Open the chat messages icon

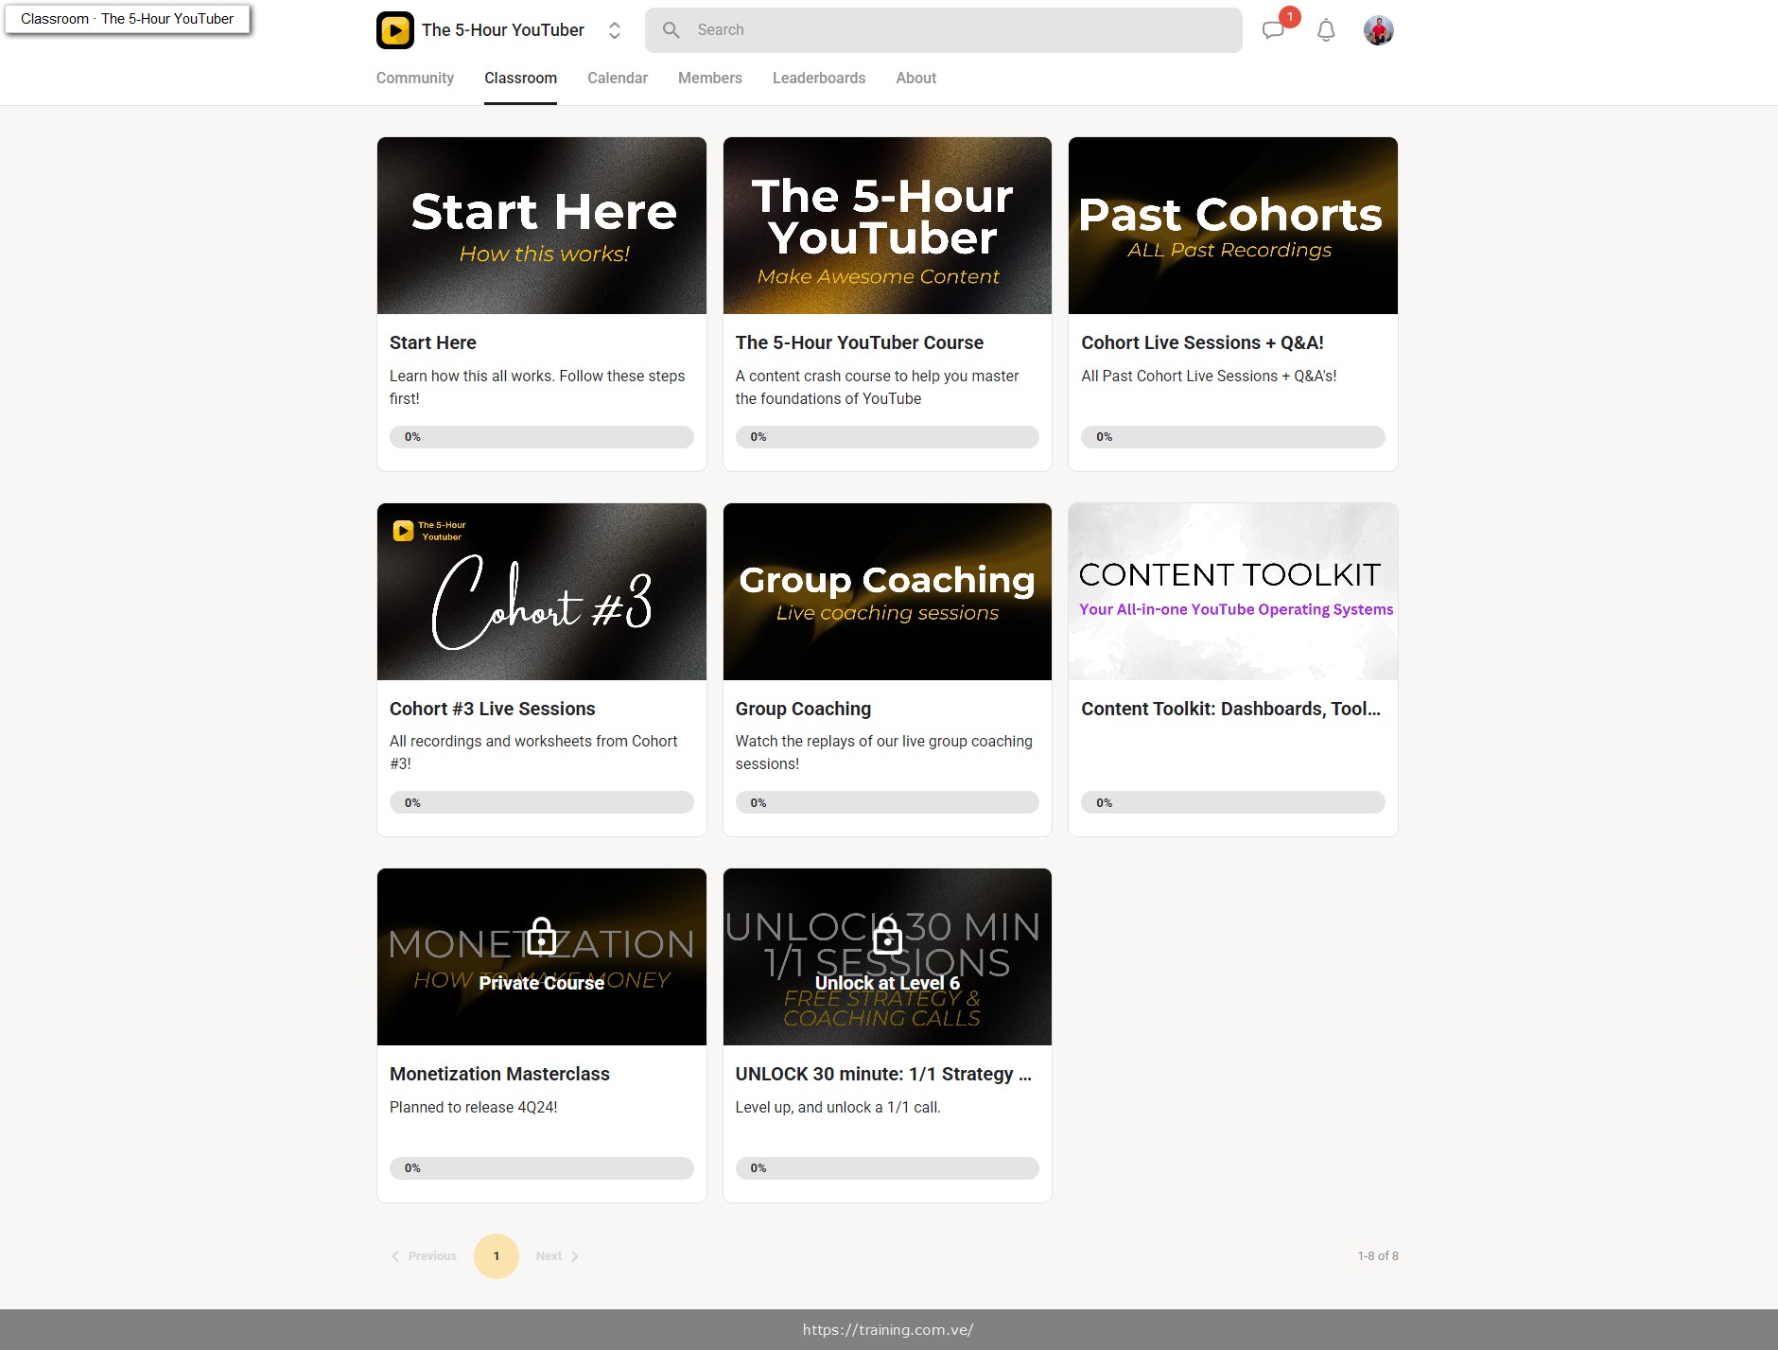pos(1274,30)
